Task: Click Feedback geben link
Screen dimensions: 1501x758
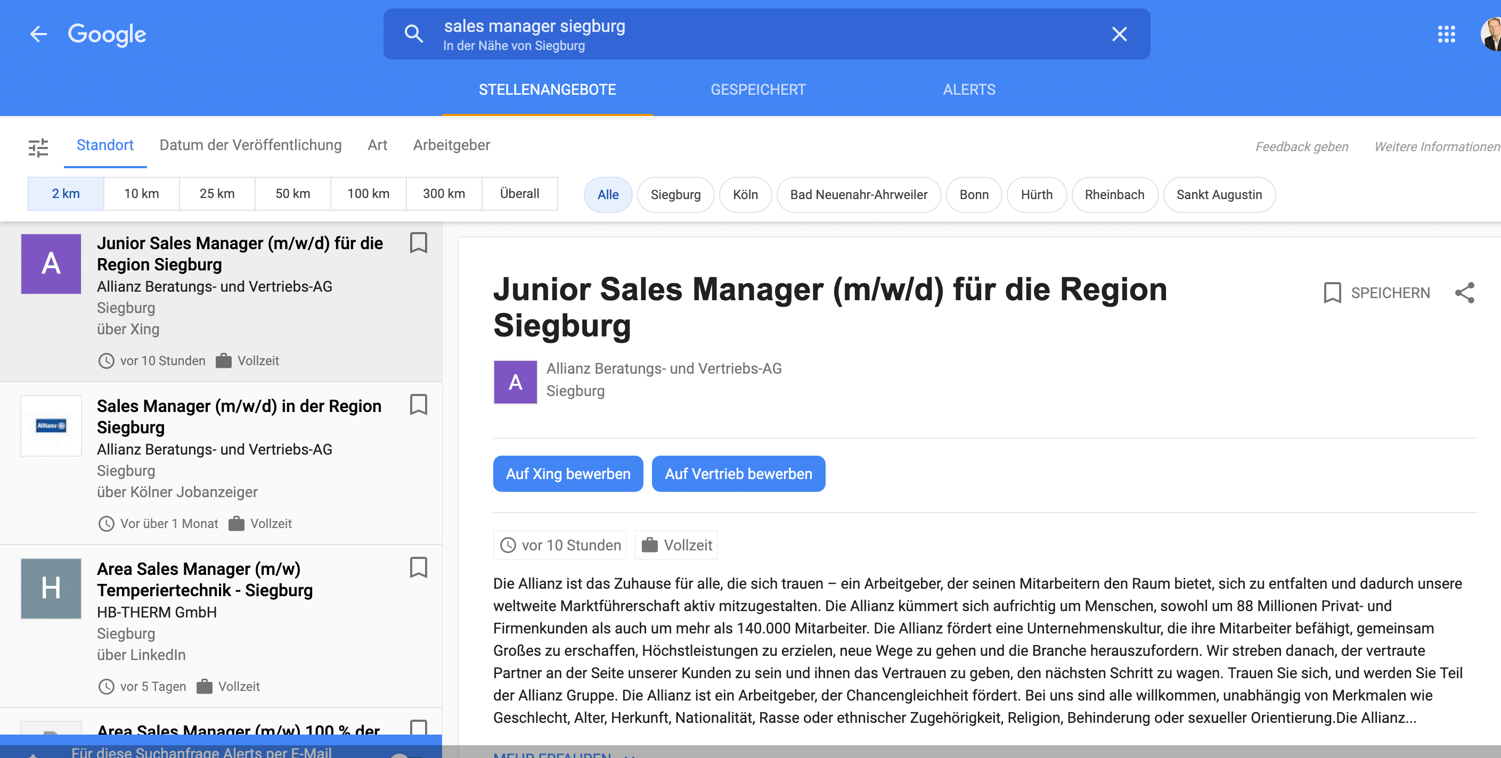Action: [x=1302, y=147]
